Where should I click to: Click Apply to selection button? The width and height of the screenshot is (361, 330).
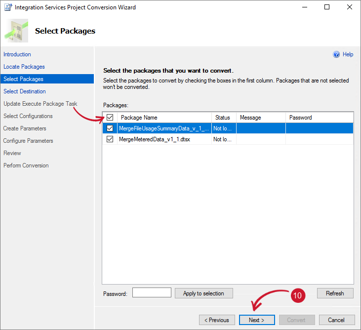point(204,293)
